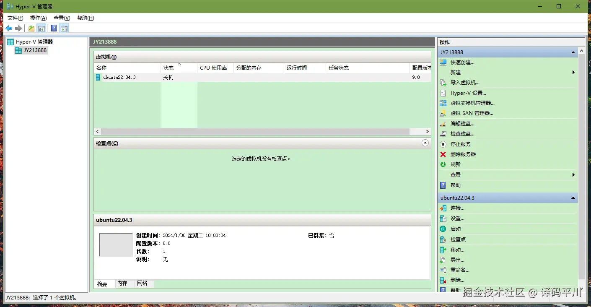Click the 快速创建 icon in actions
591x307 pixels.
(x=443, y=62)
